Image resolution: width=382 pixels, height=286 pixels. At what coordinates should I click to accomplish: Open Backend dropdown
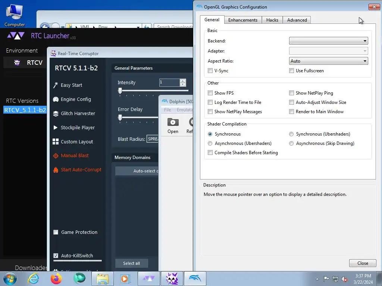pos(328,41)
